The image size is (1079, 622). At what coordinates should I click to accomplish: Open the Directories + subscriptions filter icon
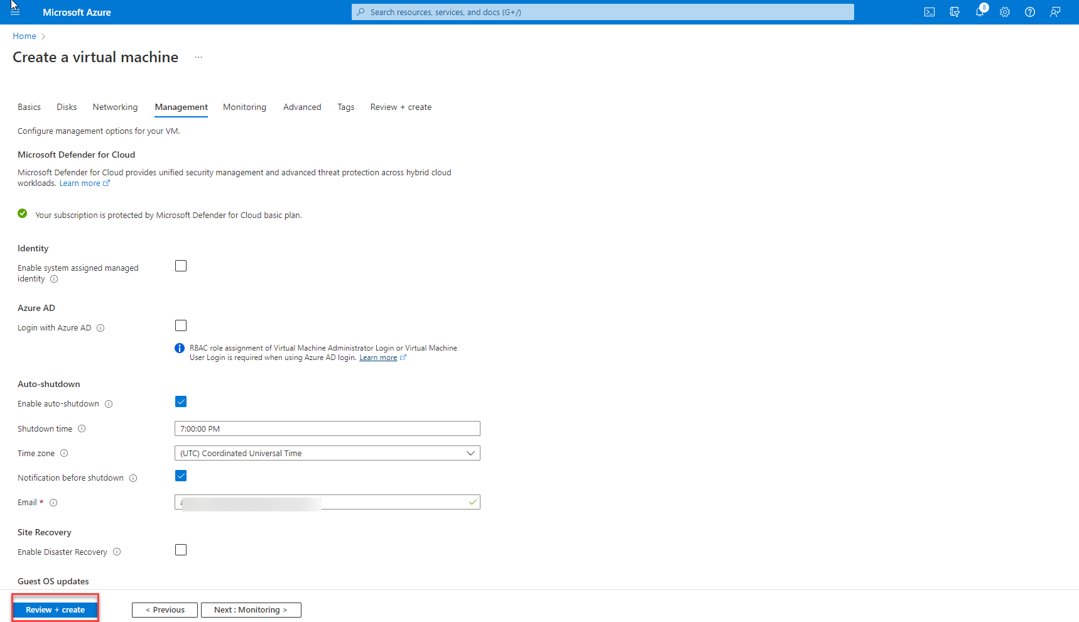coord(955,12)
